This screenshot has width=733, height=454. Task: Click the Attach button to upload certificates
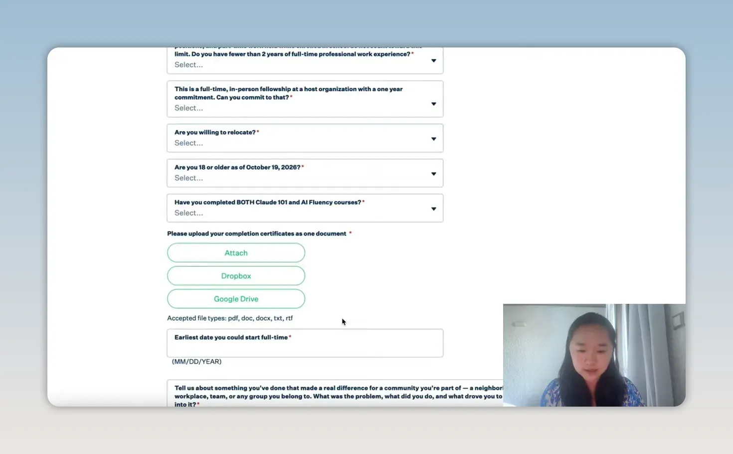point(236,253)
